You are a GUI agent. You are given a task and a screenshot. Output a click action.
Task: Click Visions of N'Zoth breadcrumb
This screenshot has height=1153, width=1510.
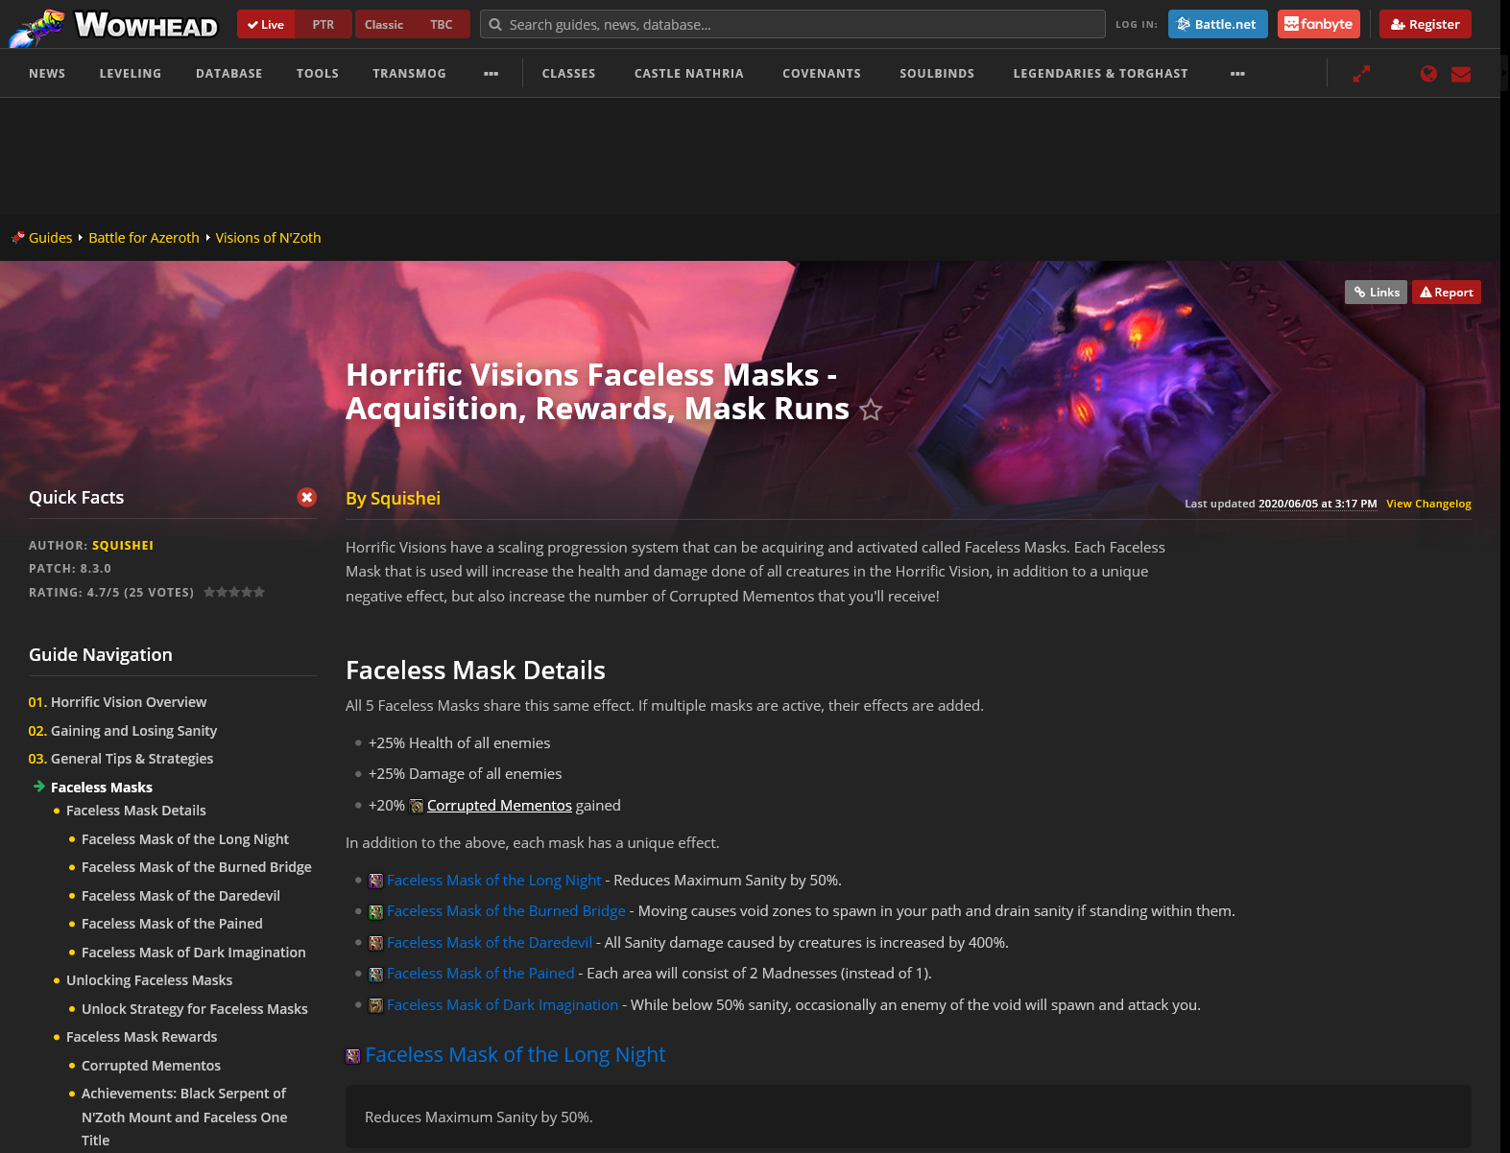[x=268, y=238]
